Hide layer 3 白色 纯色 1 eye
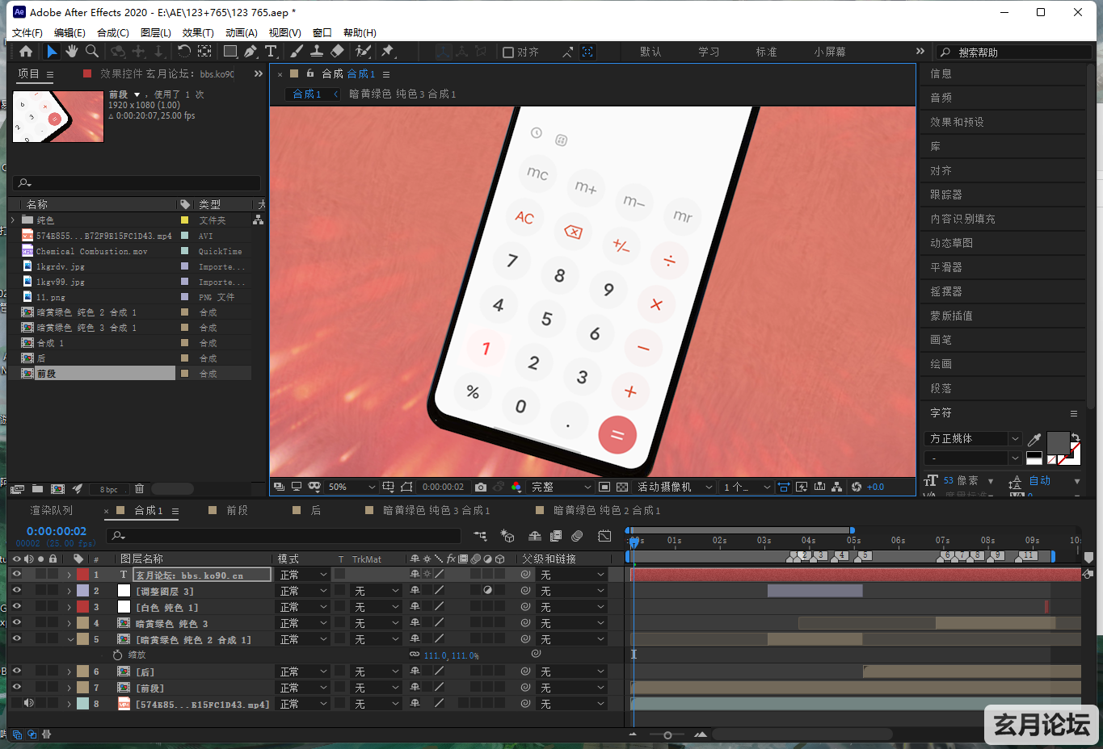 point(17,607)
